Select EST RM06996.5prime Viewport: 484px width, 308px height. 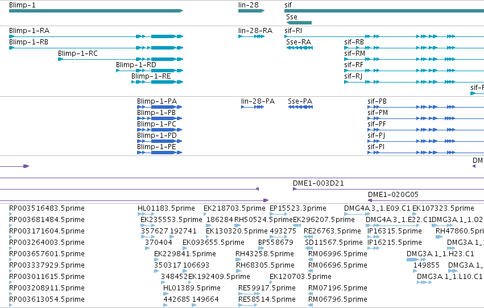point(338,254)
